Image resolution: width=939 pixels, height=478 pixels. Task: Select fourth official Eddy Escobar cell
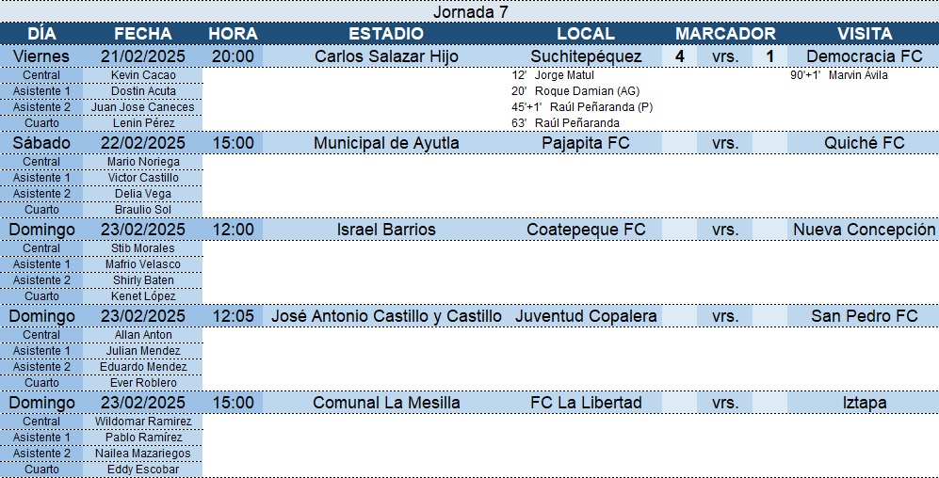tap(143, 470)
